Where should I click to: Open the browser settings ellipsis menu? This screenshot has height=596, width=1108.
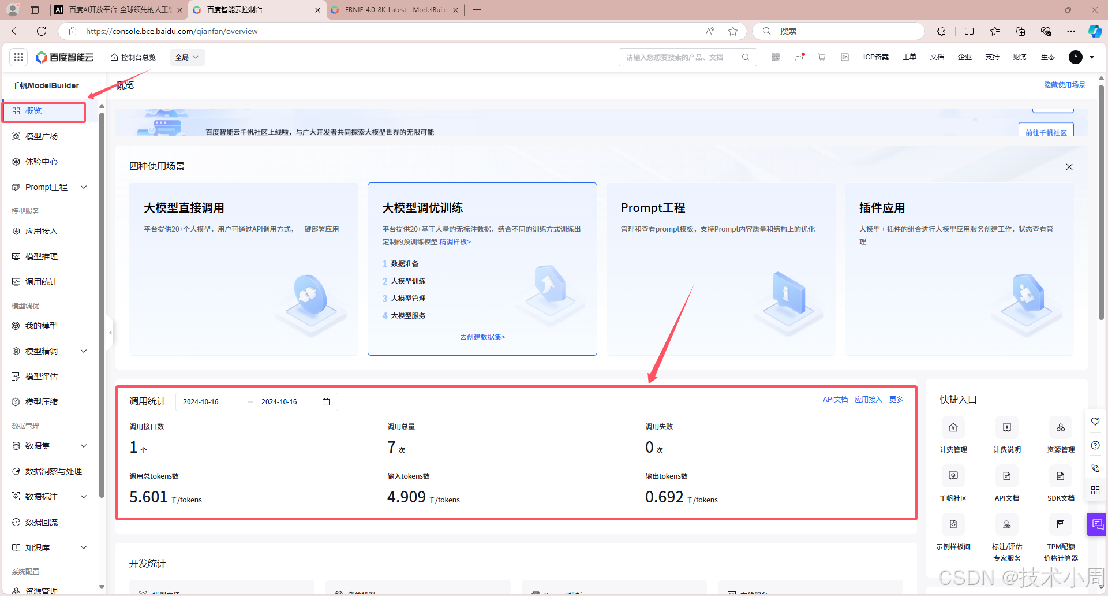1071,31
